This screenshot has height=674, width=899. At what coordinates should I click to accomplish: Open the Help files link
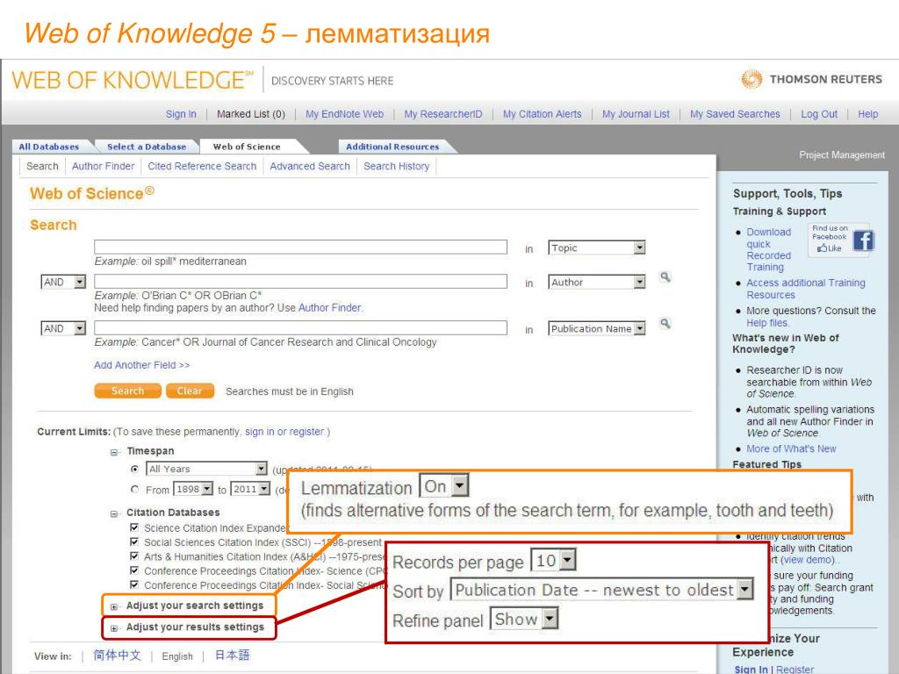click(767, 323)
